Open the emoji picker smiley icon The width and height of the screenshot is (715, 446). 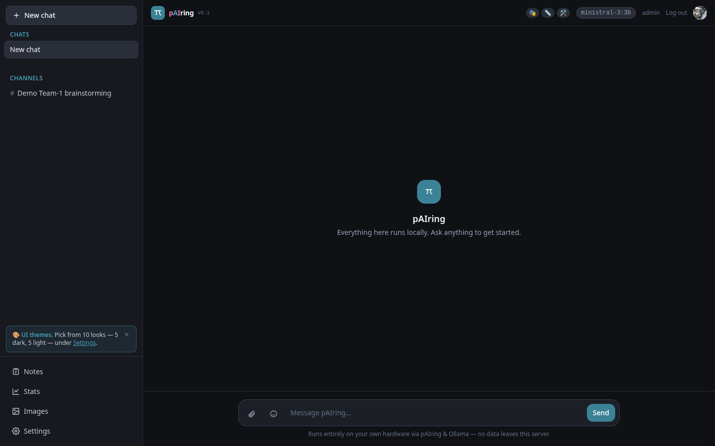[274, 413]
